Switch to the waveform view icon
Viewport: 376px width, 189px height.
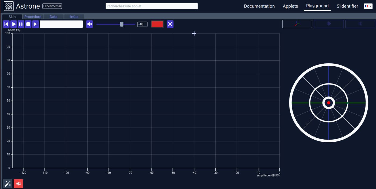[328, 24]
